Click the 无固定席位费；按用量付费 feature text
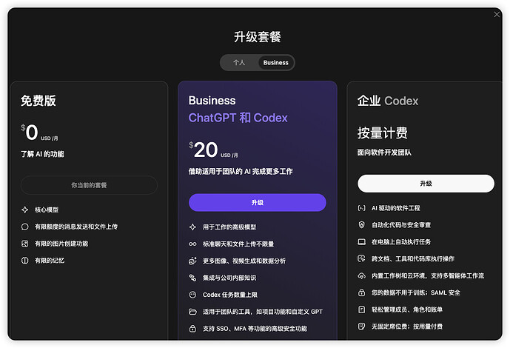 [x=407, y=327]
